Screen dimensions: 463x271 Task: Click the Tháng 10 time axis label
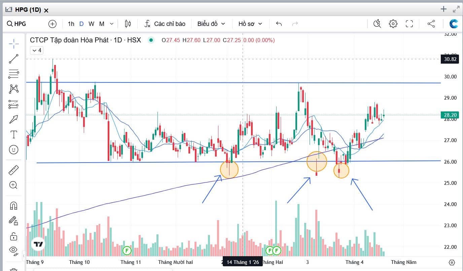(x=79, y=262)
